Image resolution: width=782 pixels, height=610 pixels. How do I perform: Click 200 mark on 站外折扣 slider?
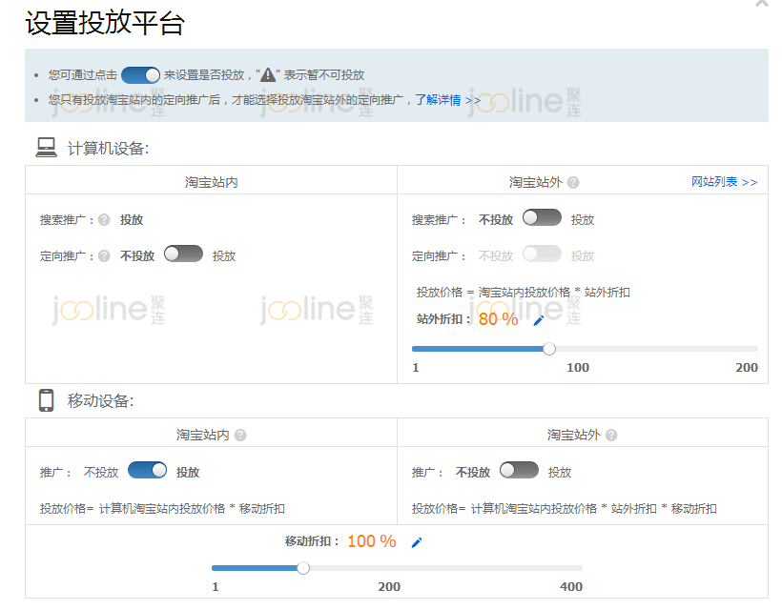coord(747,368)
